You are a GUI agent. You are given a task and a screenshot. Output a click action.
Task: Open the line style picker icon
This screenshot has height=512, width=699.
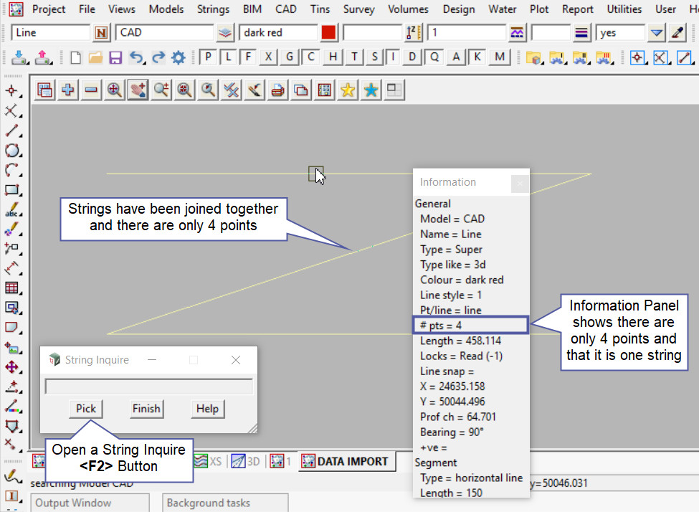tap(517, 33)
